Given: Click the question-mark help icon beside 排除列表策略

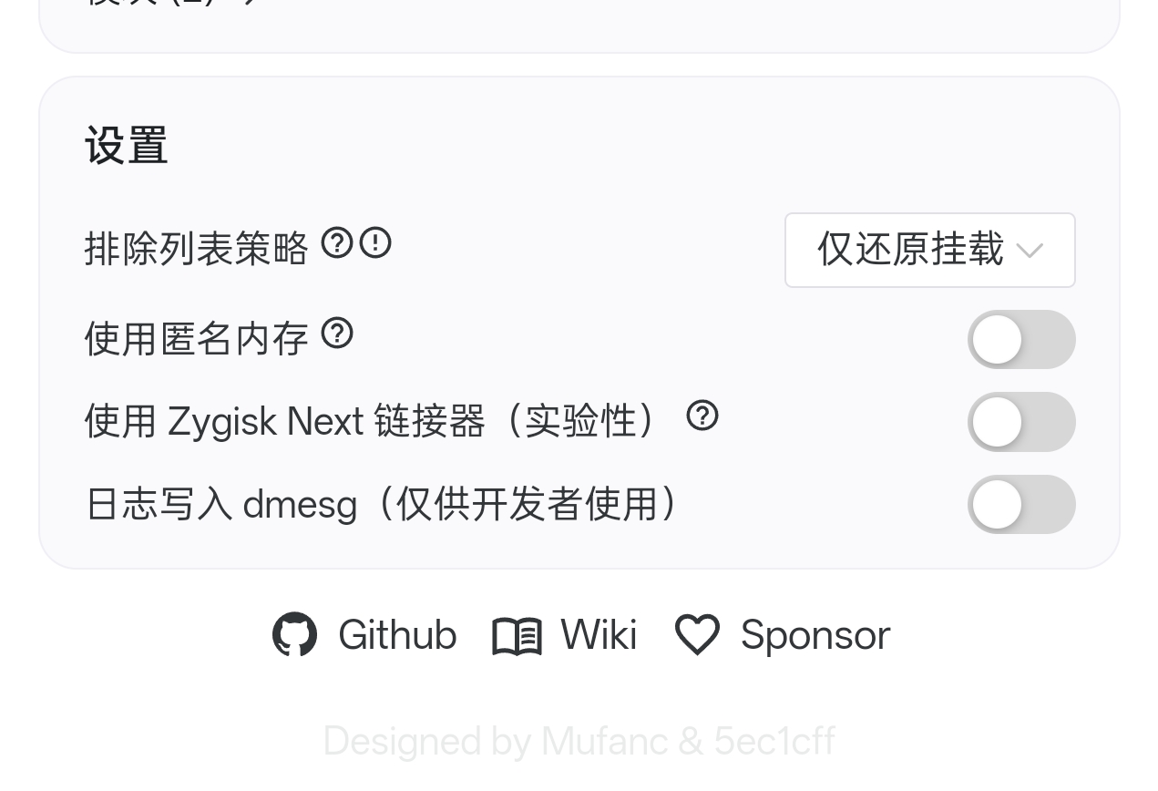Looking at the screenshot, I should pos(337,243).
